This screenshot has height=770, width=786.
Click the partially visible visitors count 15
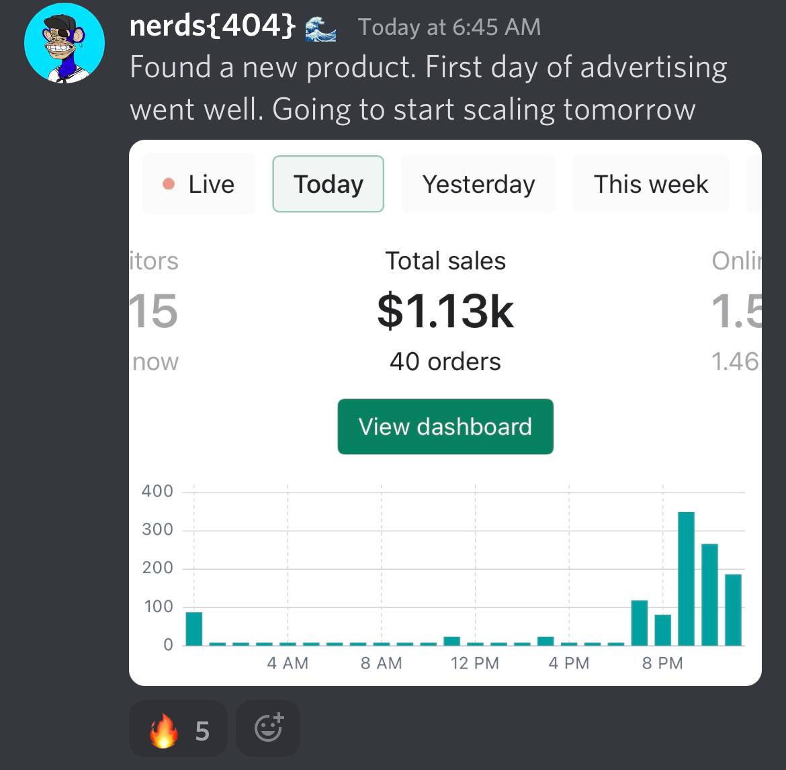[154, 311]
